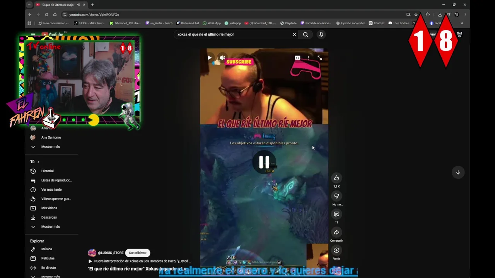The width and height of the screenshot is (495, 278).
Task: Open 'im_santiii - Twitch' bookmark
Action: 159,23
